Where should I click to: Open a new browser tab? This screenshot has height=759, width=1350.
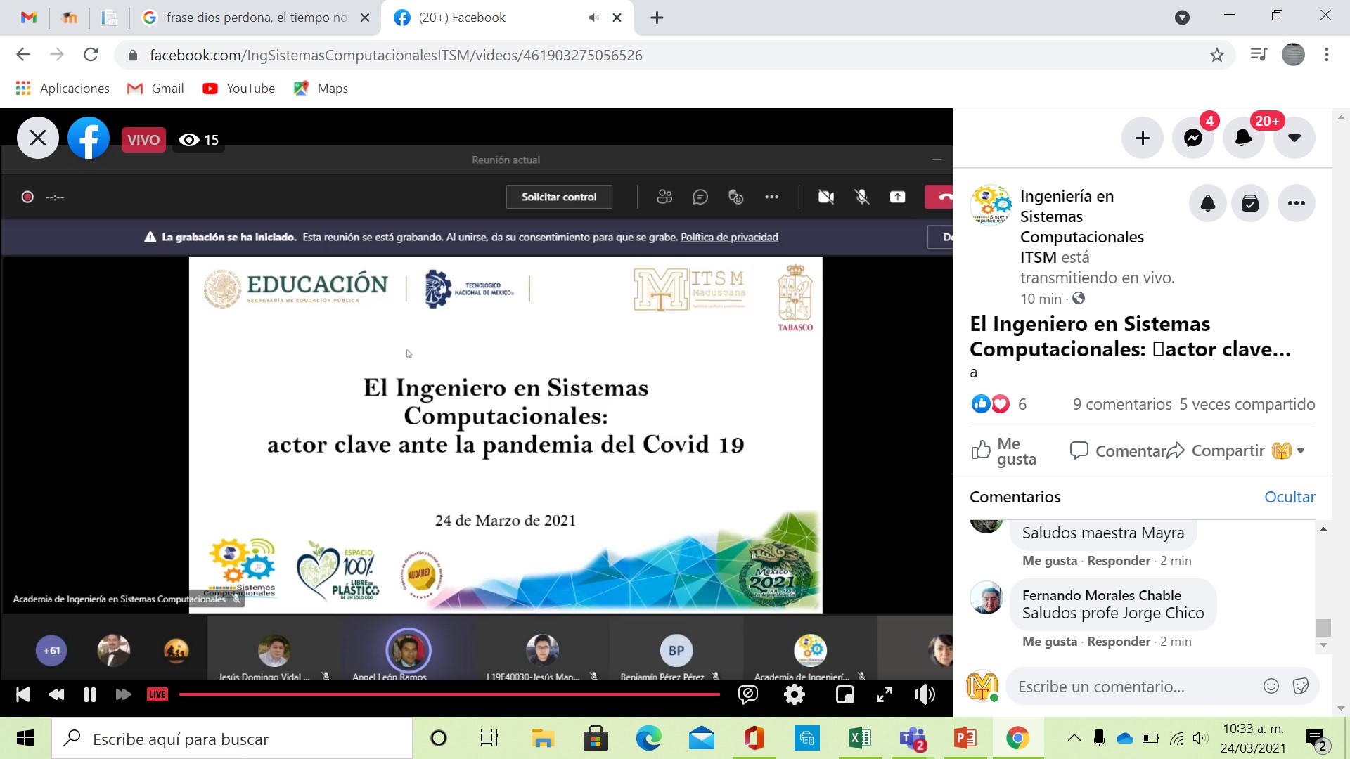pyautogui.click(x=657, y=18)
